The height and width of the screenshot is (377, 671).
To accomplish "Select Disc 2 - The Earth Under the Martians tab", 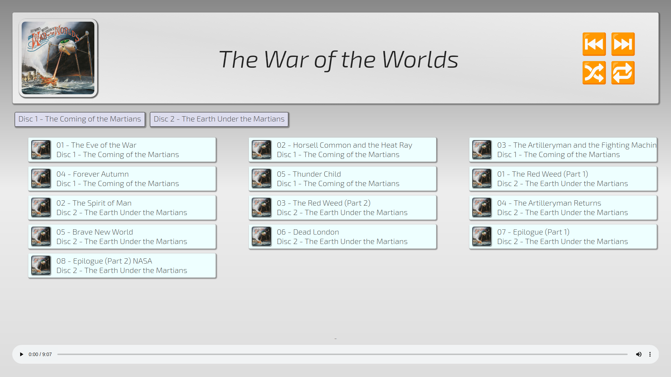I will (x=219, y=119).
